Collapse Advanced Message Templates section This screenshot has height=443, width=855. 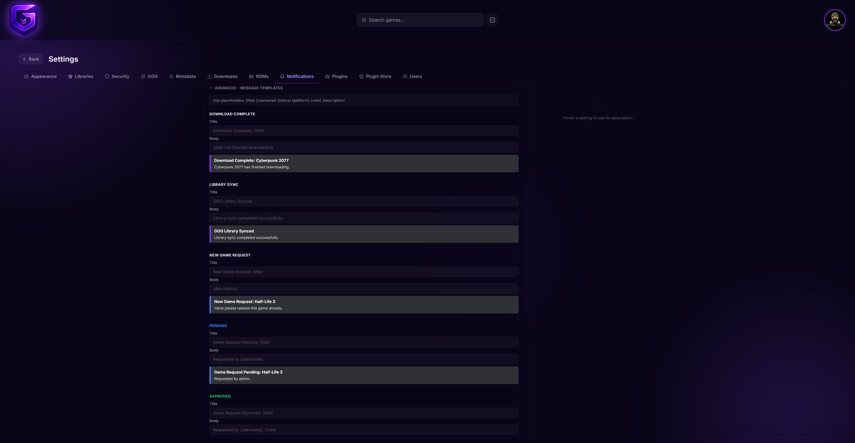click(x=246, y=88)
